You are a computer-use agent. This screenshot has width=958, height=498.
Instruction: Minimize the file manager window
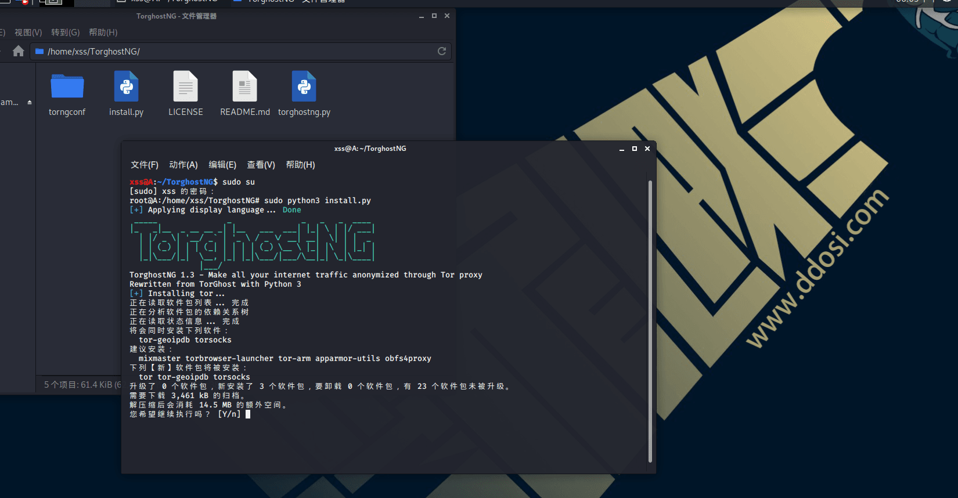tap(422, 16)
